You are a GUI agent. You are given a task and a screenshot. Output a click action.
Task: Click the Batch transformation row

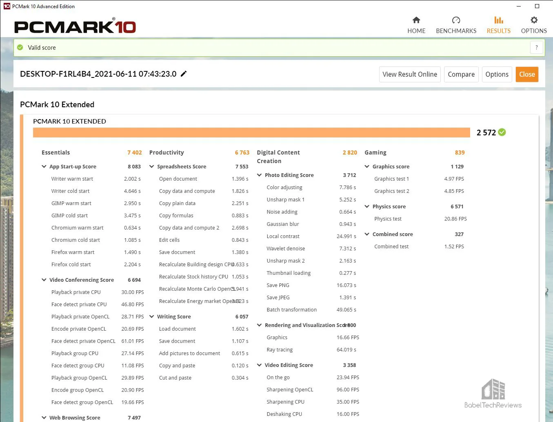[x=311, y=309]
